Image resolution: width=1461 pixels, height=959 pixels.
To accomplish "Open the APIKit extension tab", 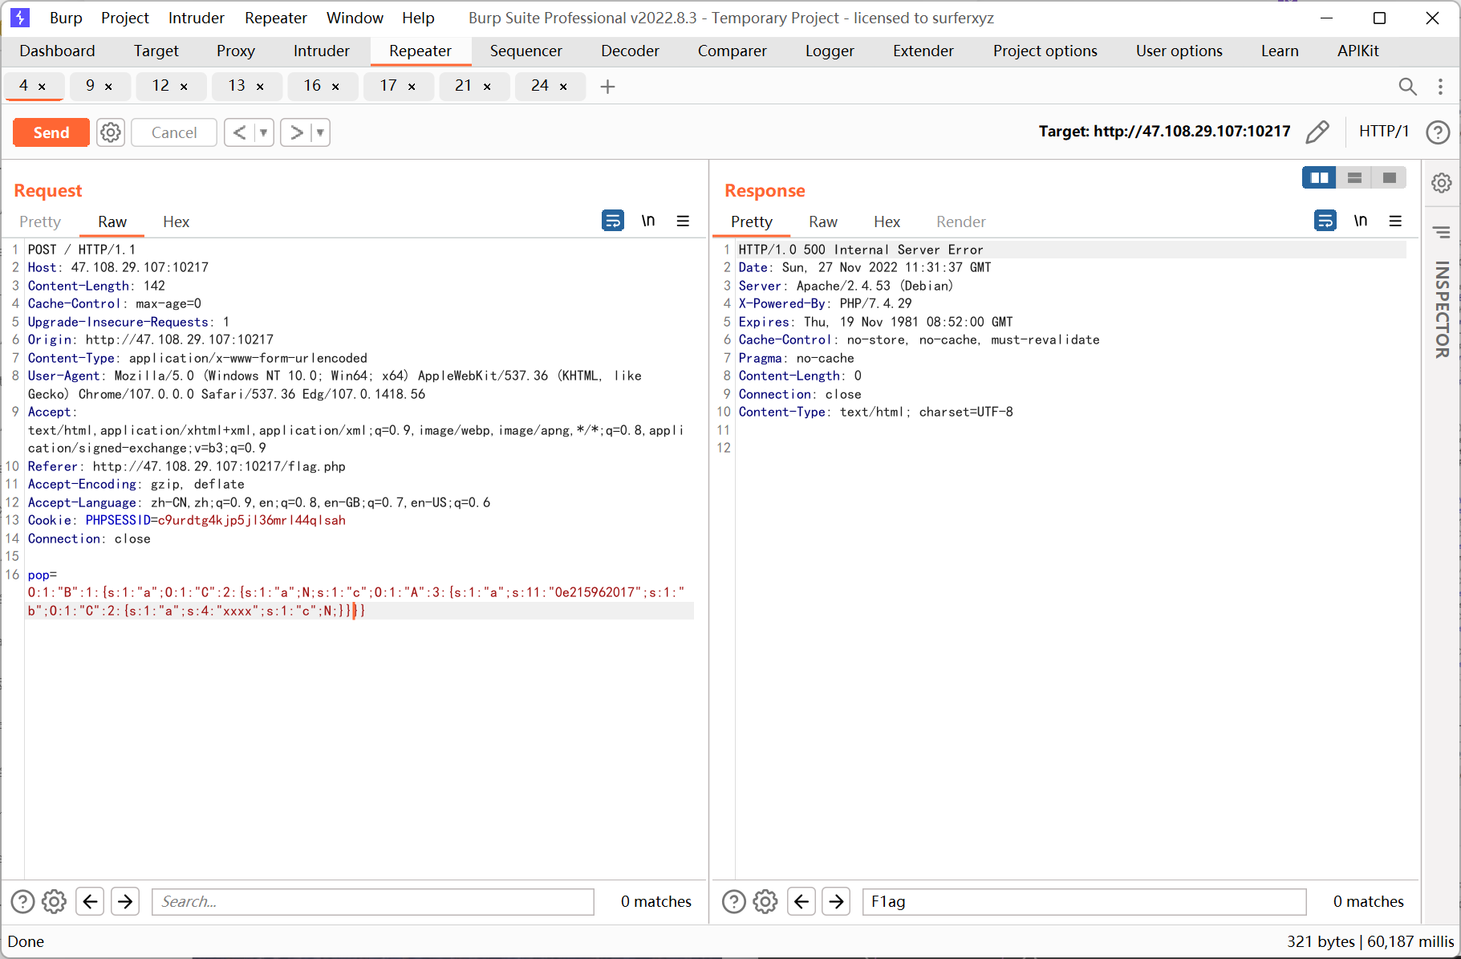I will tap(1358, 51).
